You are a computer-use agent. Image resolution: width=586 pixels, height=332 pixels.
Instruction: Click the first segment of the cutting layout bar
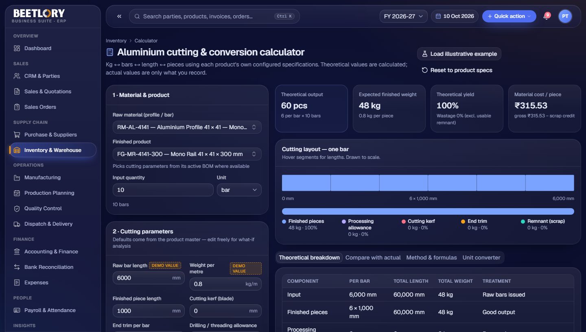click(x=306, y=183)
